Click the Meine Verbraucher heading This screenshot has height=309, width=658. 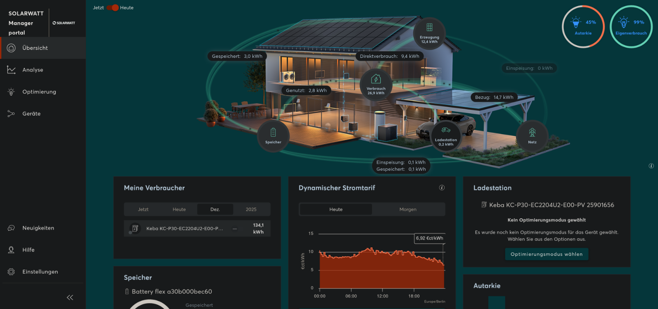tap(154, 188)
